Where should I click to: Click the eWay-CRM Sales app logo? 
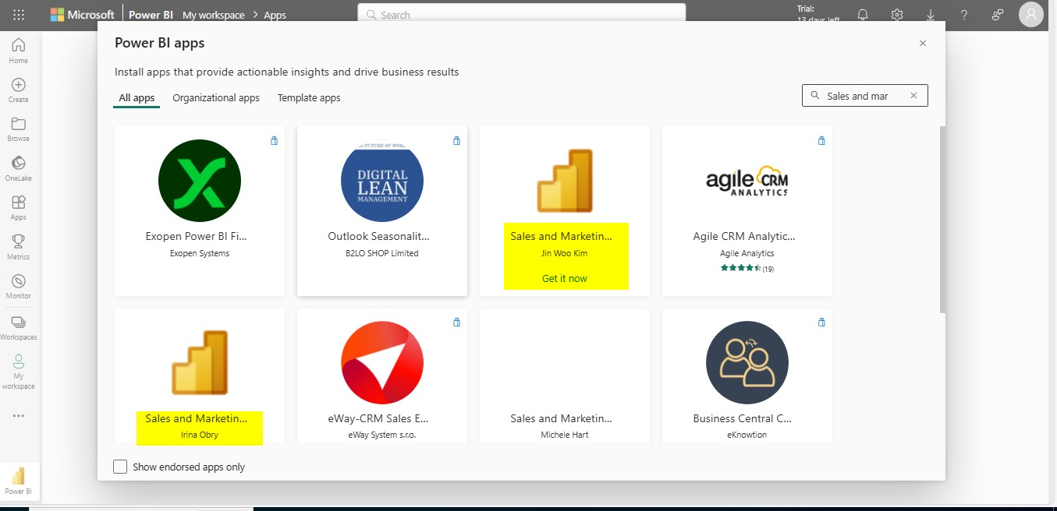(x=382, y=363)
